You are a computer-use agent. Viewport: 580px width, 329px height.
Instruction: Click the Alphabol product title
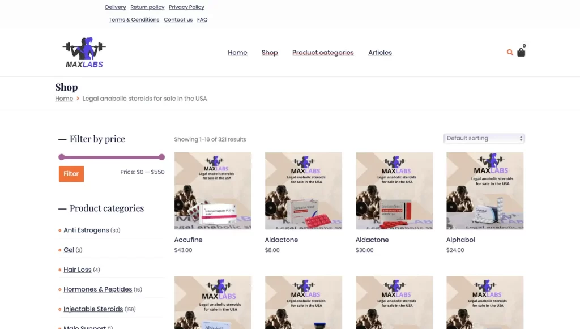pyautogui.click(x=460, y=240)
